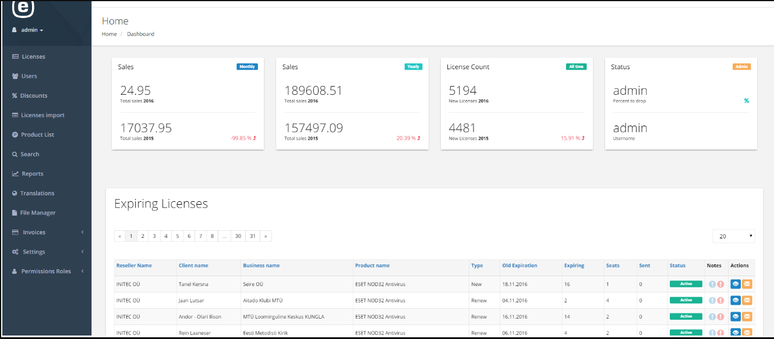Sort table by Status column

tap(677, 266)
